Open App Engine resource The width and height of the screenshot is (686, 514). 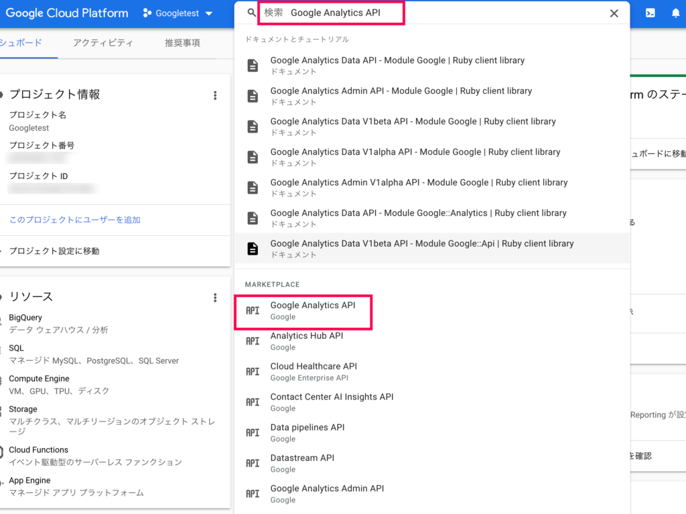point(29,480)
